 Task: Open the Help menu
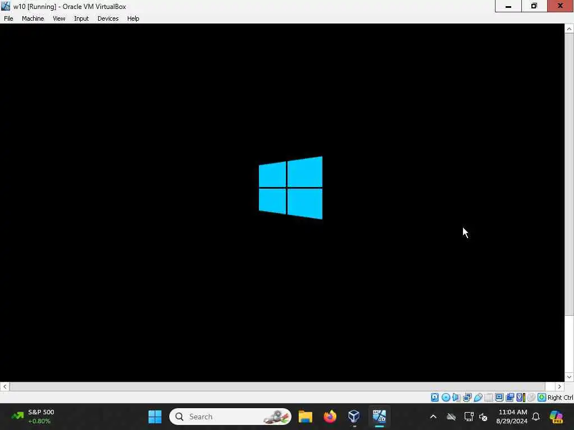pyautogui.click(x=133, y=18)
